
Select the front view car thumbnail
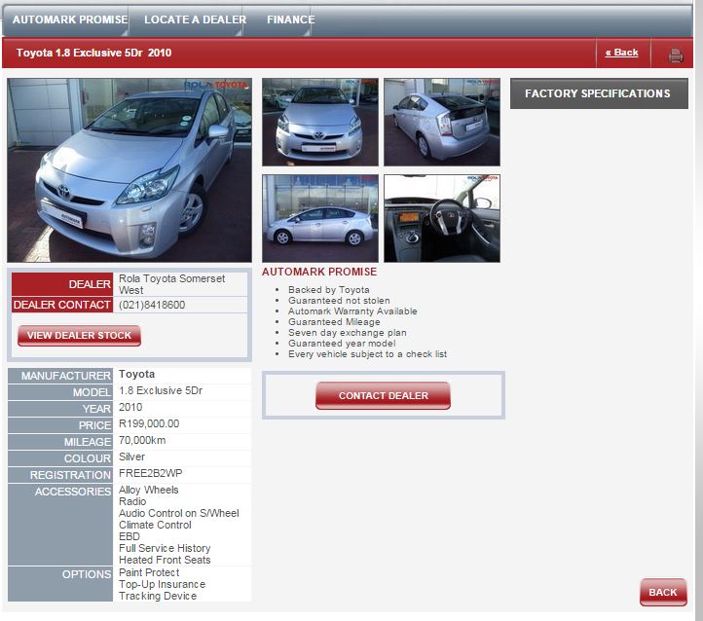320,122
